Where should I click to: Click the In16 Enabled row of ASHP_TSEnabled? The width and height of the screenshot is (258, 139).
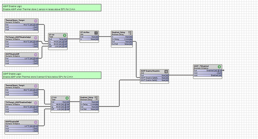(x=208, y=75)
